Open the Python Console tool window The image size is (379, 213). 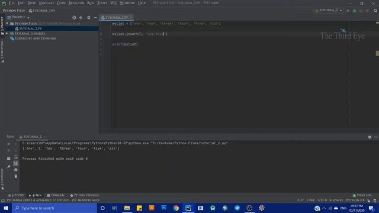(84, 195)
